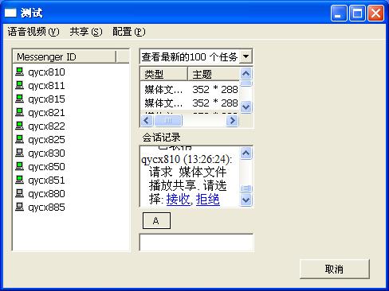Click the task list scroll up arrow
389x291 pixels.
pyautogui.click(x=246, y=73)
